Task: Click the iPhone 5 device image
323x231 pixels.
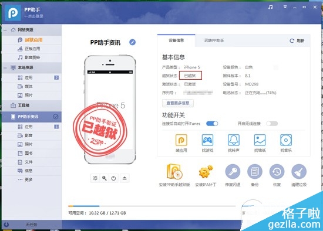Action: pyautogui.click(x=110, y=110)
